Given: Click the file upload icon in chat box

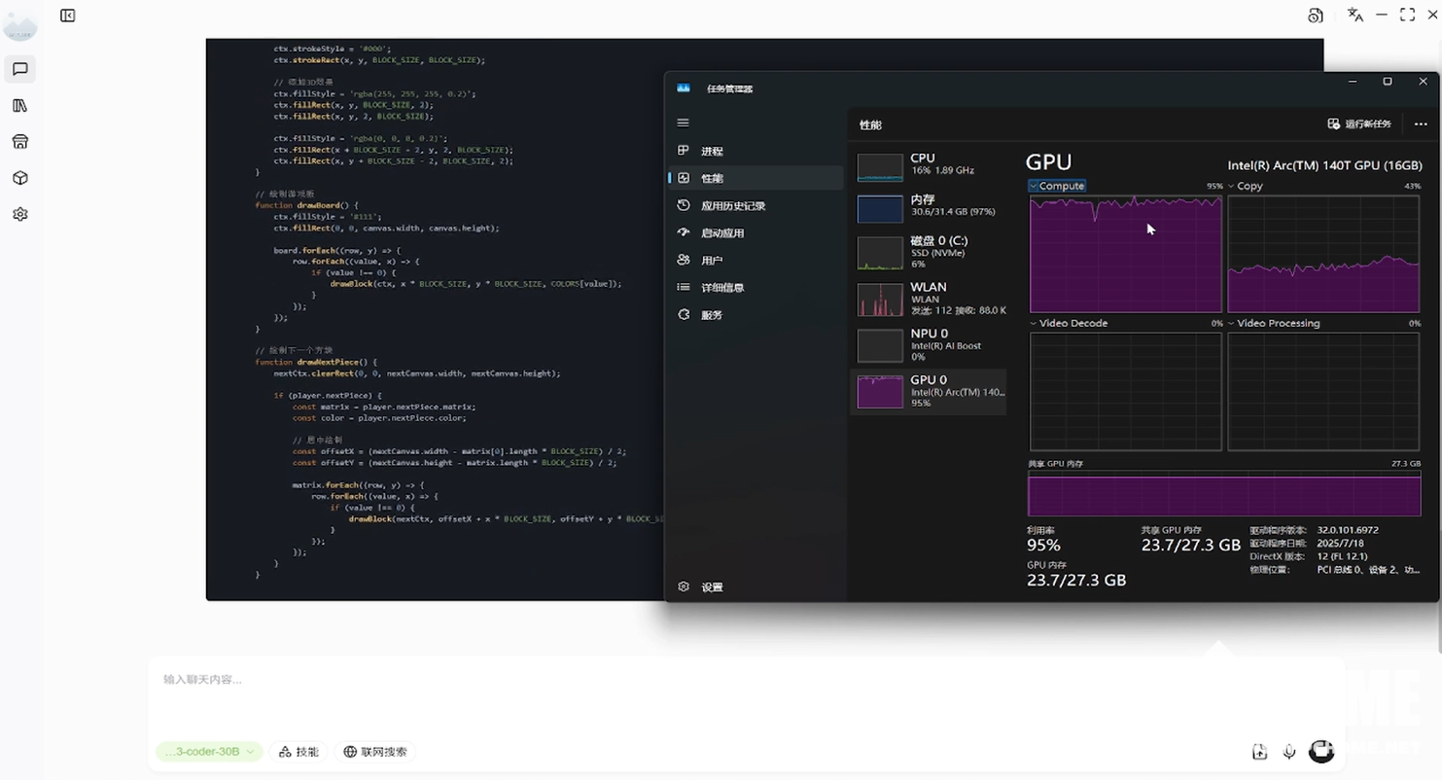Looking at the screenshot, I should (x=1259, y=752).
